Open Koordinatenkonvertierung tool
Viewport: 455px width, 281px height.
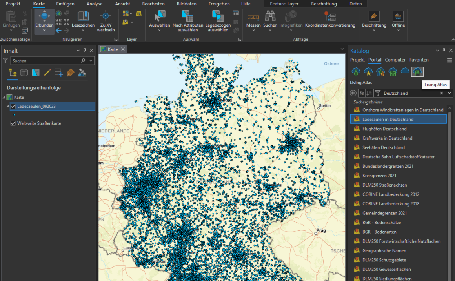coord(330,19)
